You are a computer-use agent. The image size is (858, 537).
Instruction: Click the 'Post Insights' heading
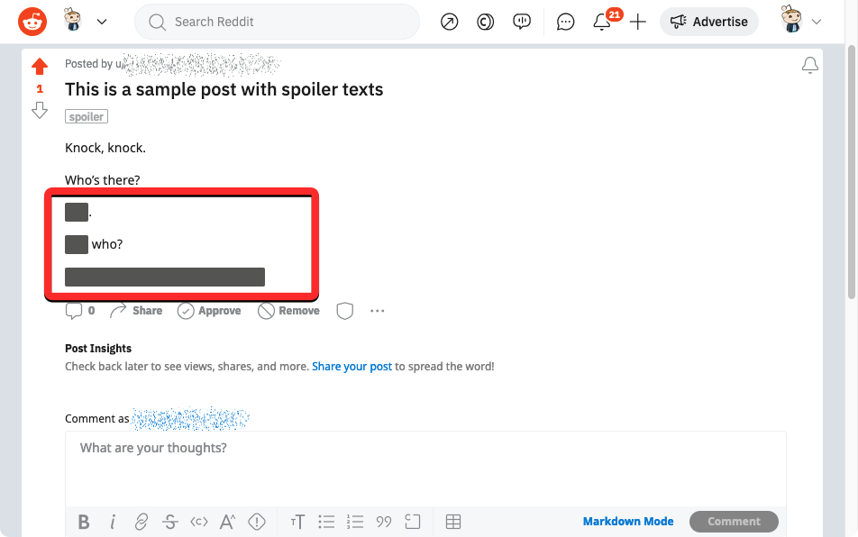point(98,349)
